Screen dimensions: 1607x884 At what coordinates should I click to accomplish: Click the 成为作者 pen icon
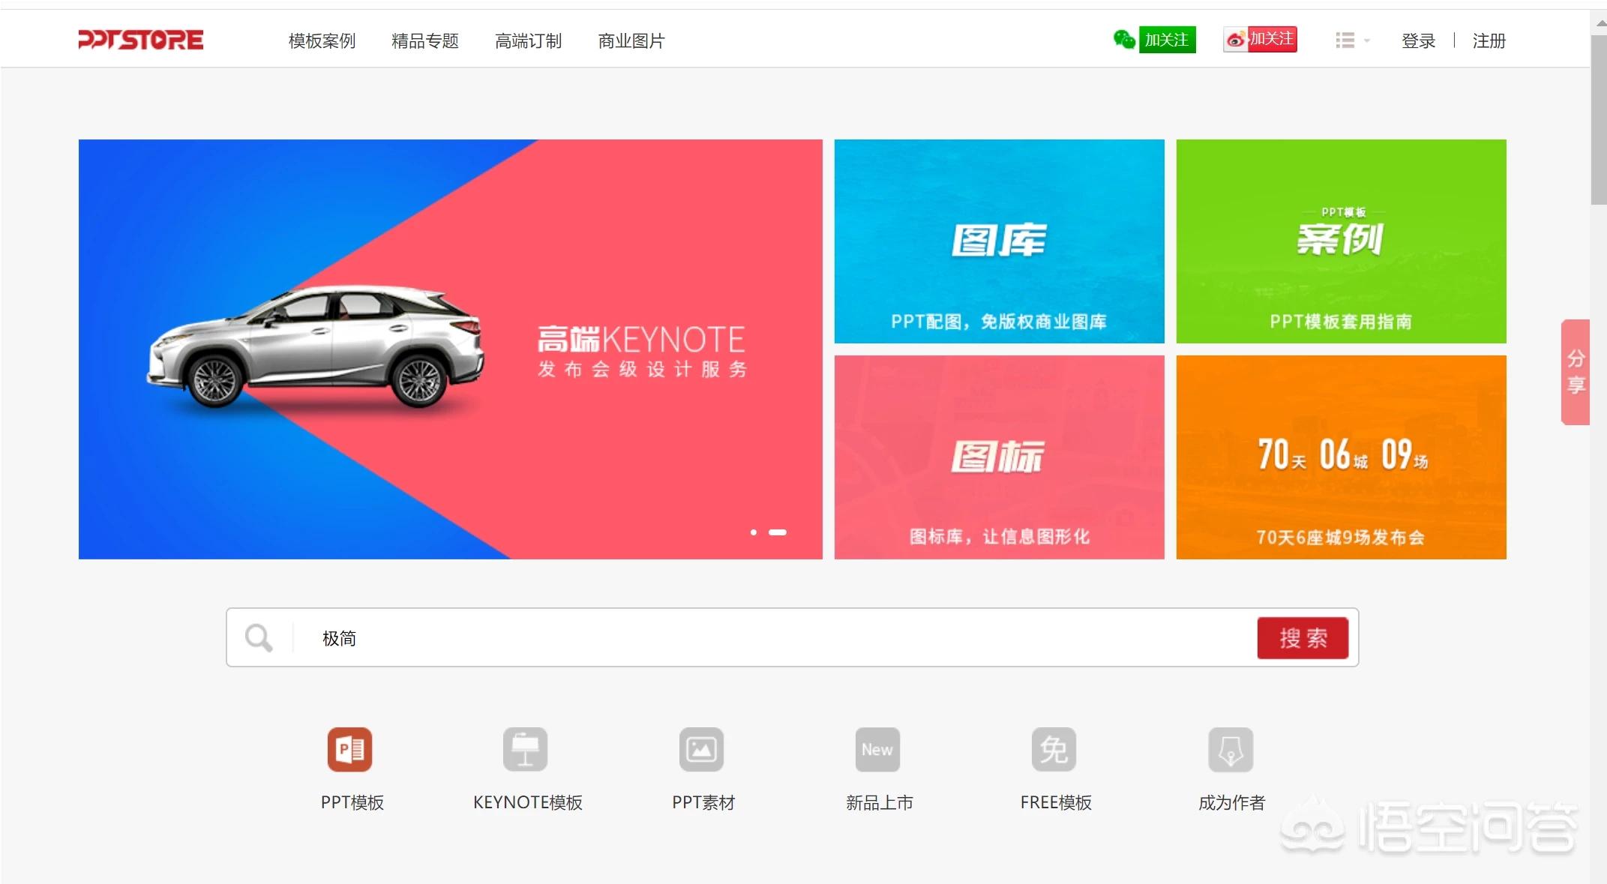coord(1231,749)
